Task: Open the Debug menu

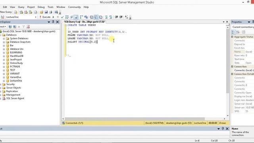Action: (41, 7)
